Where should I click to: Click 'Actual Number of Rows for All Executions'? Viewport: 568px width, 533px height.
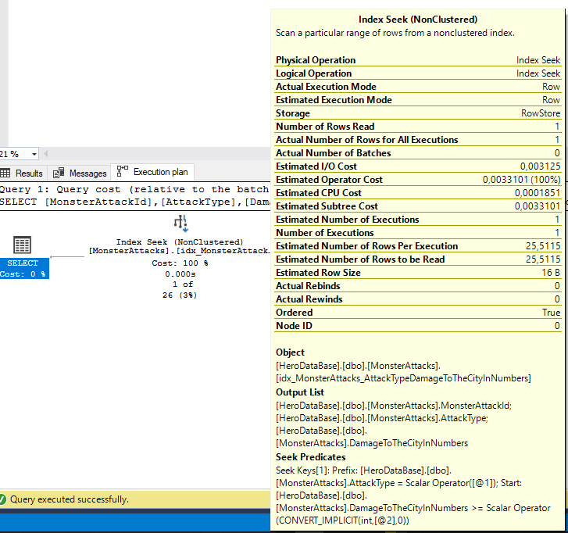coord(418,139)
